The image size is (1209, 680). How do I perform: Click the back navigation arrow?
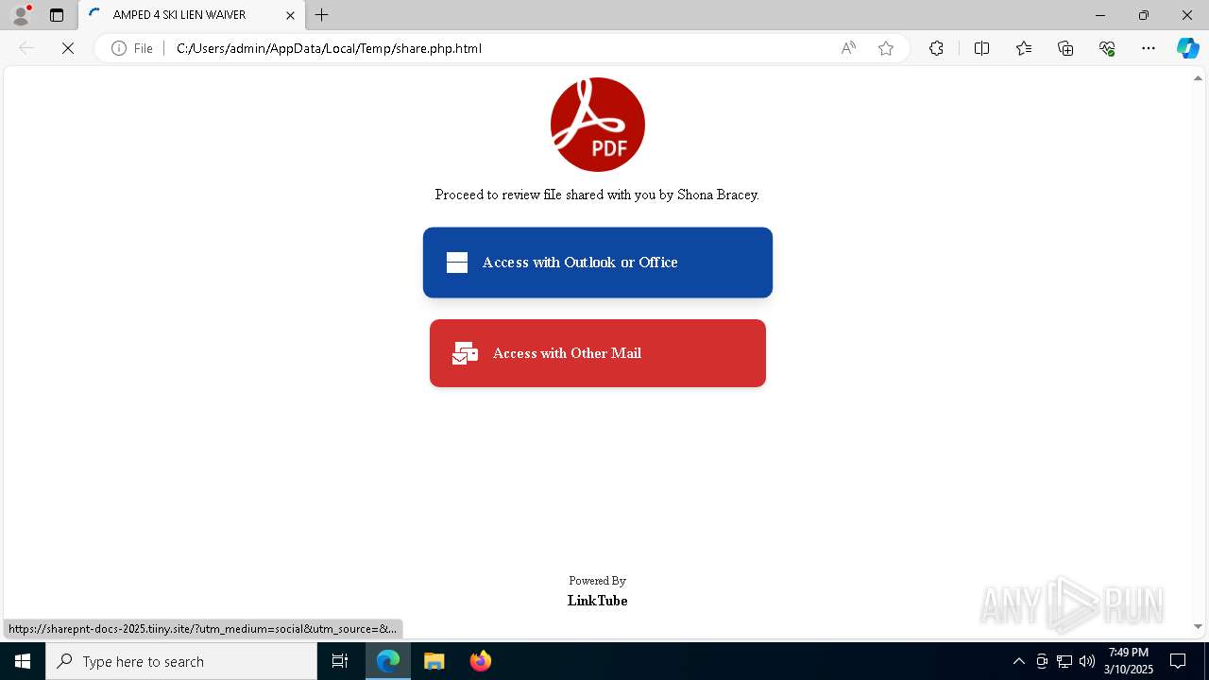pyautogui.click(x=26, y=48)
